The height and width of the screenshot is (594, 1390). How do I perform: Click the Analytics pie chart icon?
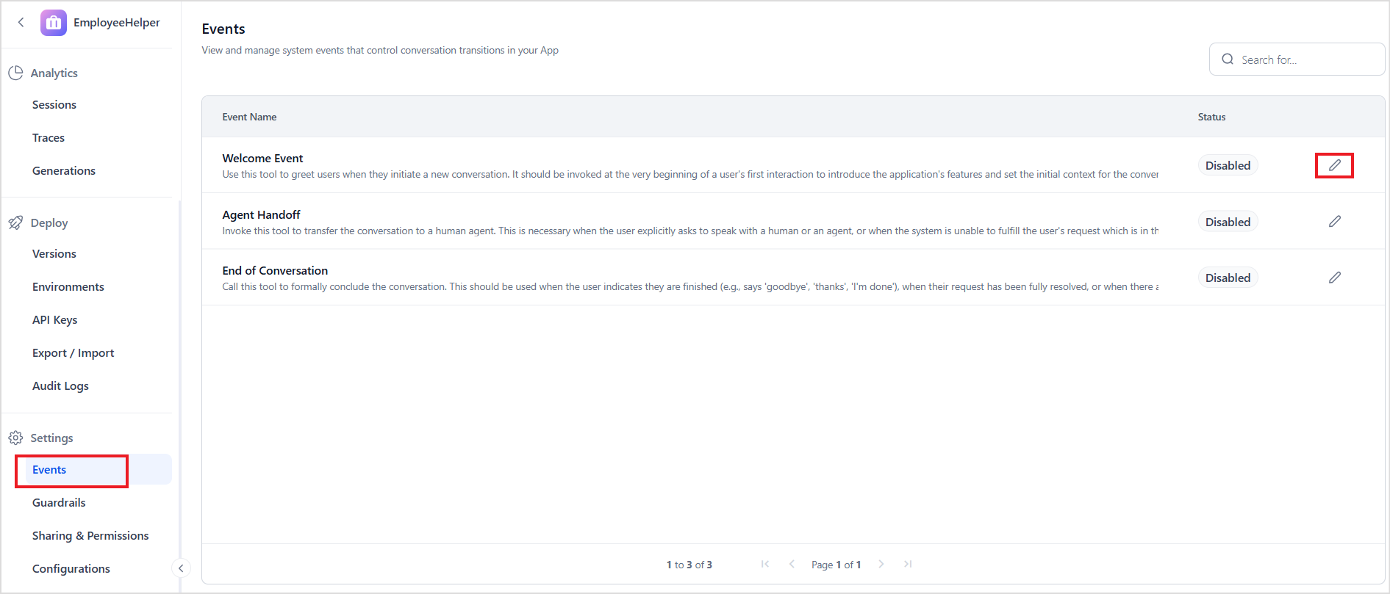tap(15, 73)
